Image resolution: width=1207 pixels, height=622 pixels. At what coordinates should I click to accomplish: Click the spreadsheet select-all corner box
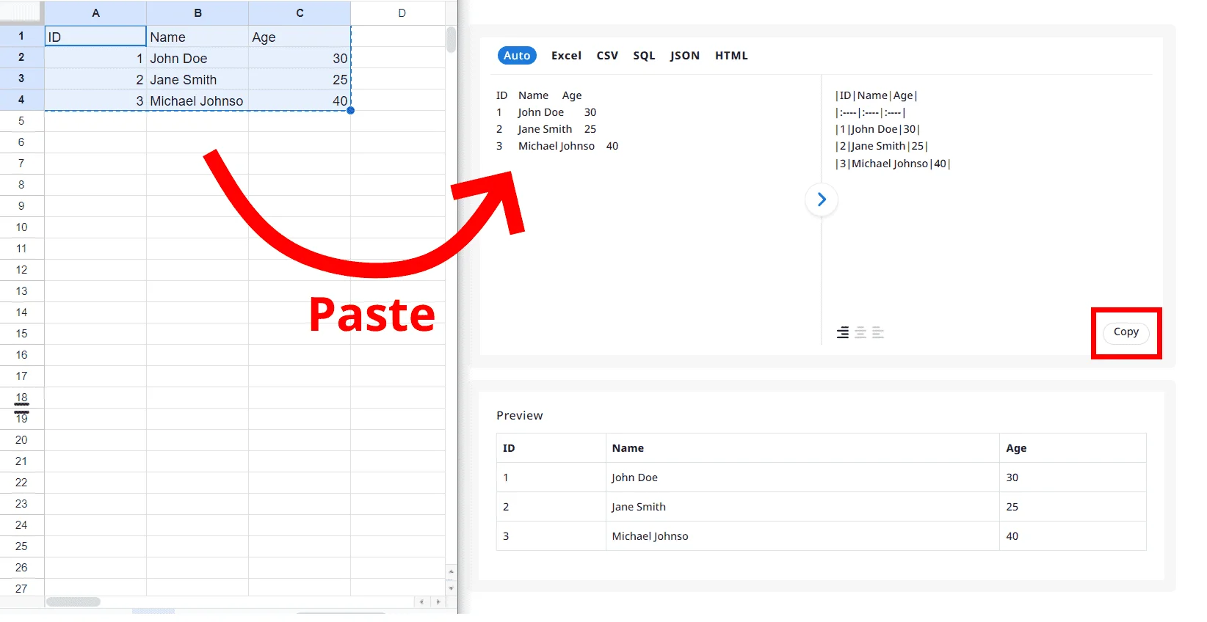[21, 12]
